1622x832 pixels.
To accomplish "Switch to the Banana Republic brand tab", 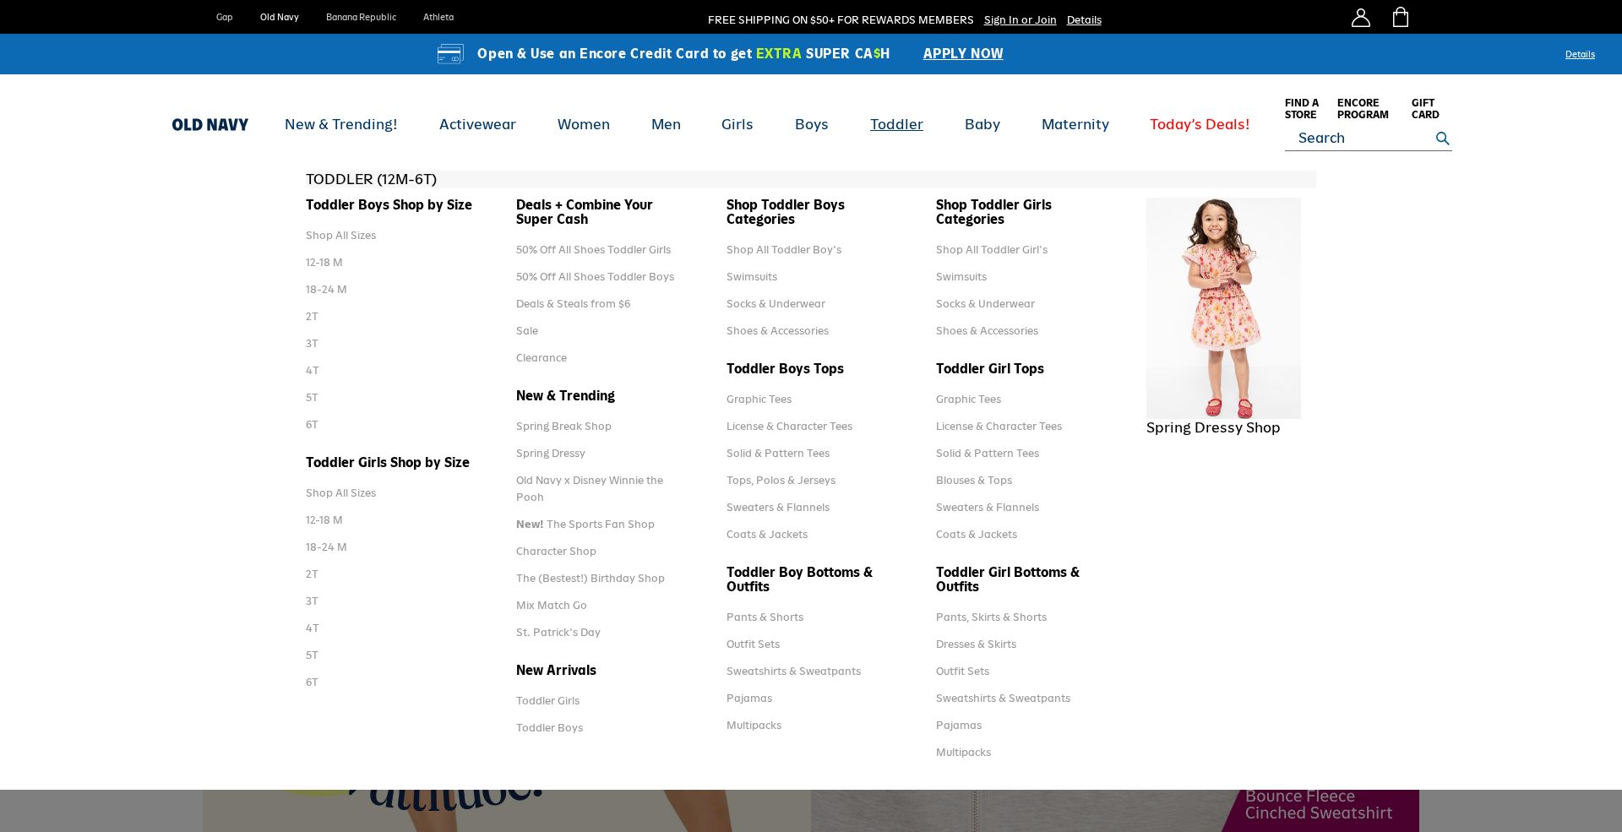I will 361,17.
